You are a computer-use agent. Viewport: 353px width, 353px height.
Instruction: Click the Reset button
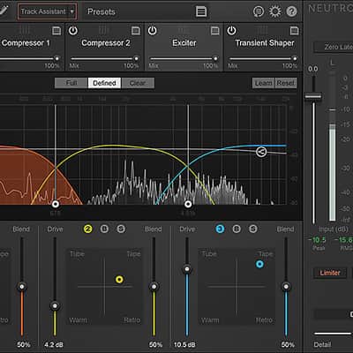(285, 83)
